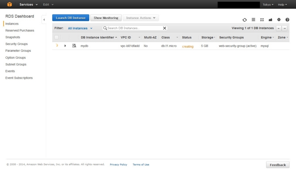The image size is (296, 170).
Task: Sort by DB Instance Identifier column
Action: tap(99, 37)
